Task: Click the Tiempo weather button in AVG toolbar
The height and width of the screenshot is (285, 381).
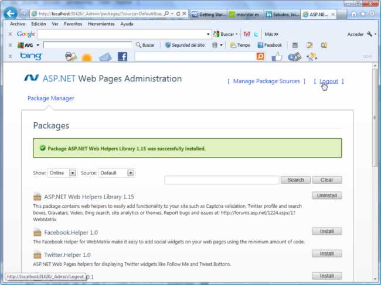Action: (x=240, y=45)
